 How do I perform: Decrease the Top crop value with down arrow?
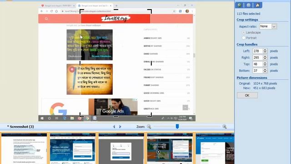point(265,65)
